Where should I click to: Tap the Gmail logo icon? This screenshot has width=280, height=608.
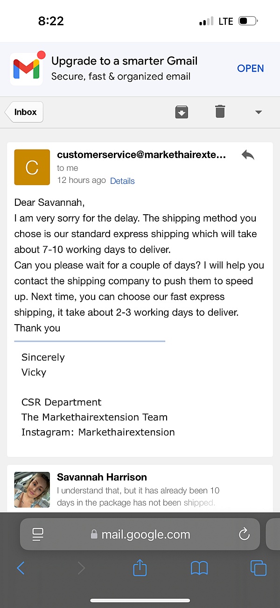pos(27,69)
